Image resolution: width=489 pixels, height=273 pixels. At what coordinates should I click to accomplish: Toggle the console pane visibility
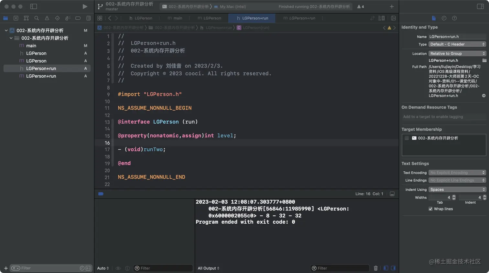[393, 268]
